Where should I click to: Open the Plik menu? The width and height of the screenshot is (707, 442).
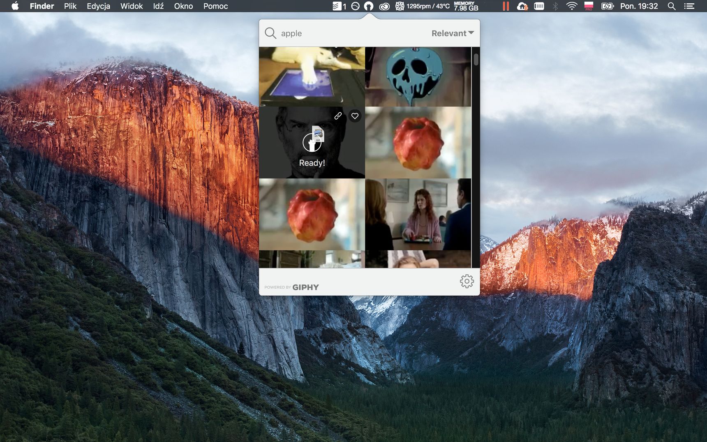pos(70,6)
